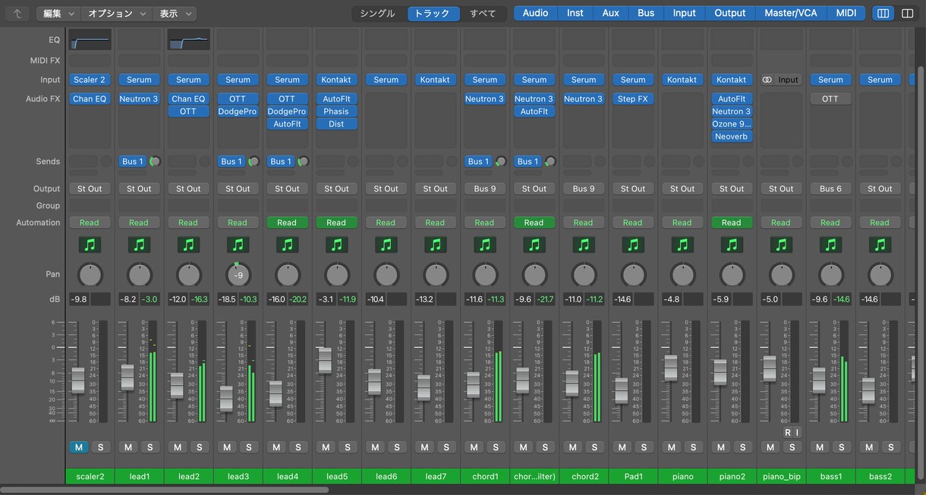The image size is (926, 495).
Task: Click the music note icon on bass1
Action: pyautogui.click(x=830, y=245)
